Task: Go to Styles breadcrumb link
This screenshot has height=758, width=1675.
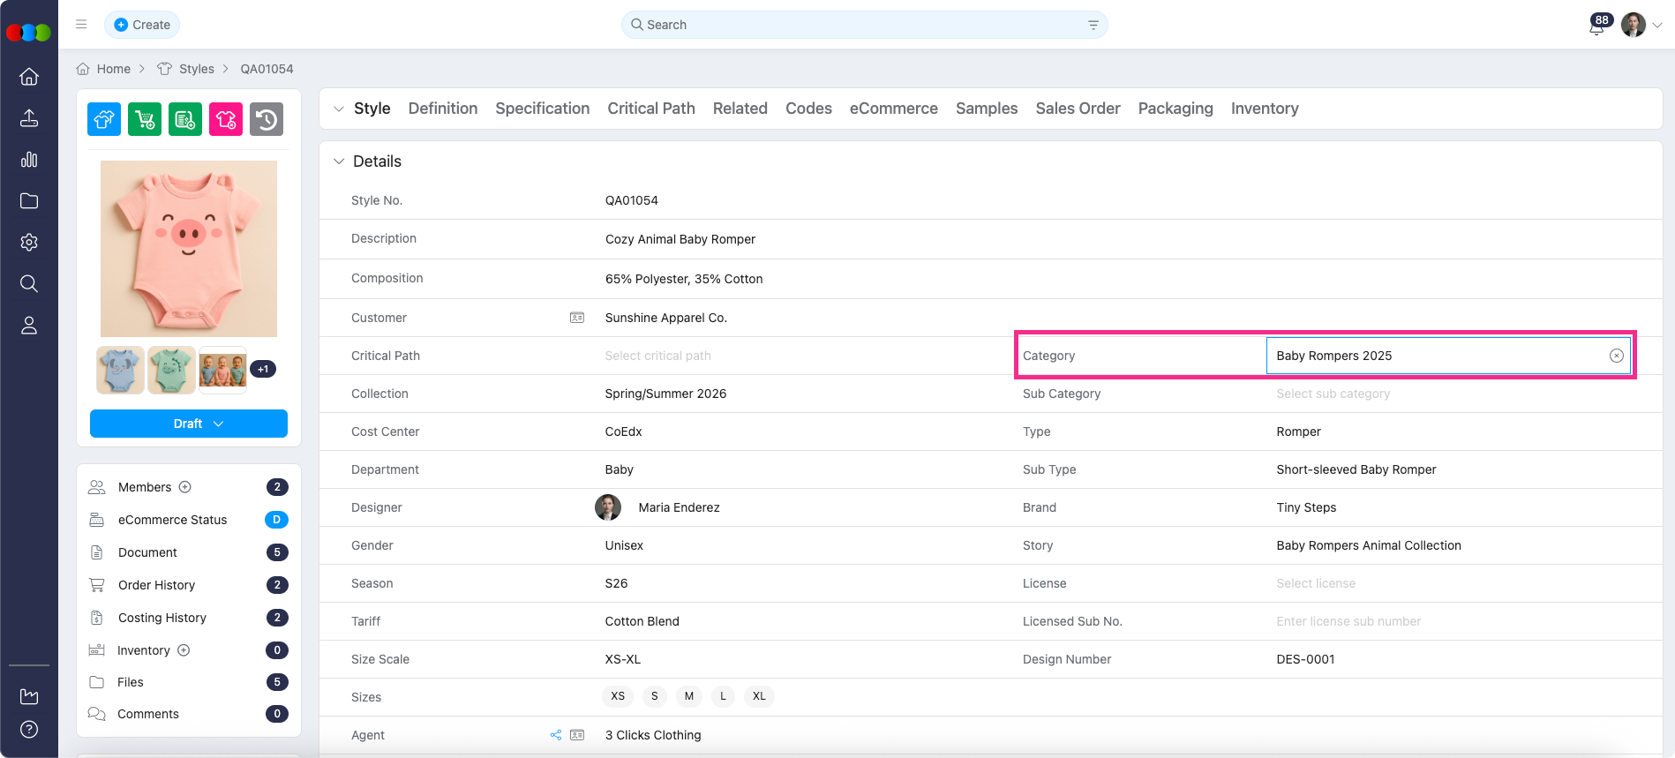Action: [x=196, y=69]
